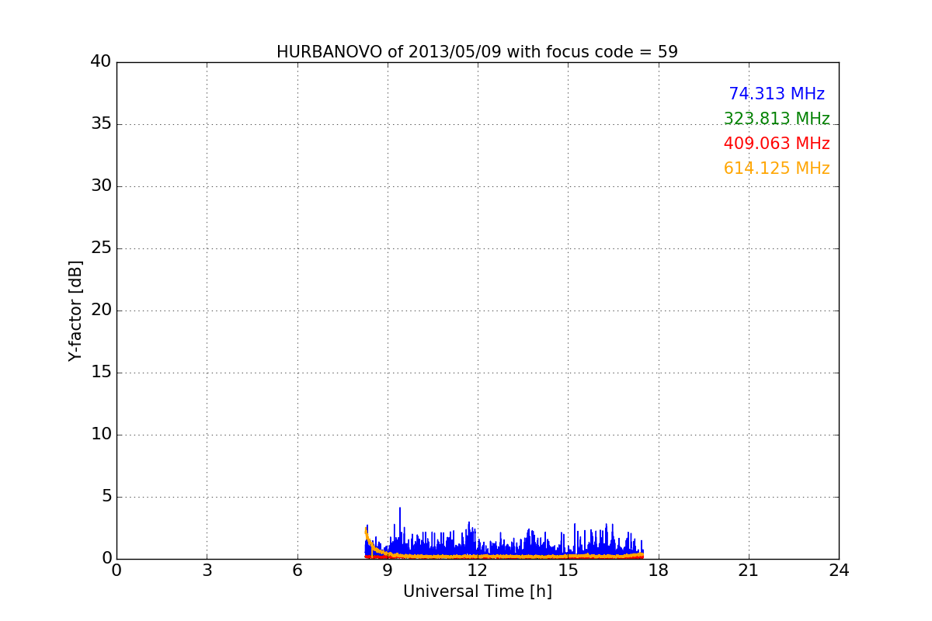This screenshot has height=621, width=932.
Task: Click the x-axis tick label 24
Action: click(x=839, y=571)
